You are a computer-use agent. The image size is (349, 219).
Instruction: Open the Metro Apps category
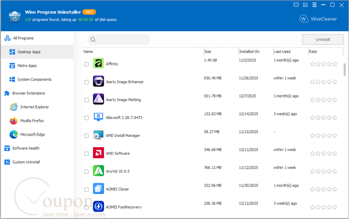coord(37,66)
